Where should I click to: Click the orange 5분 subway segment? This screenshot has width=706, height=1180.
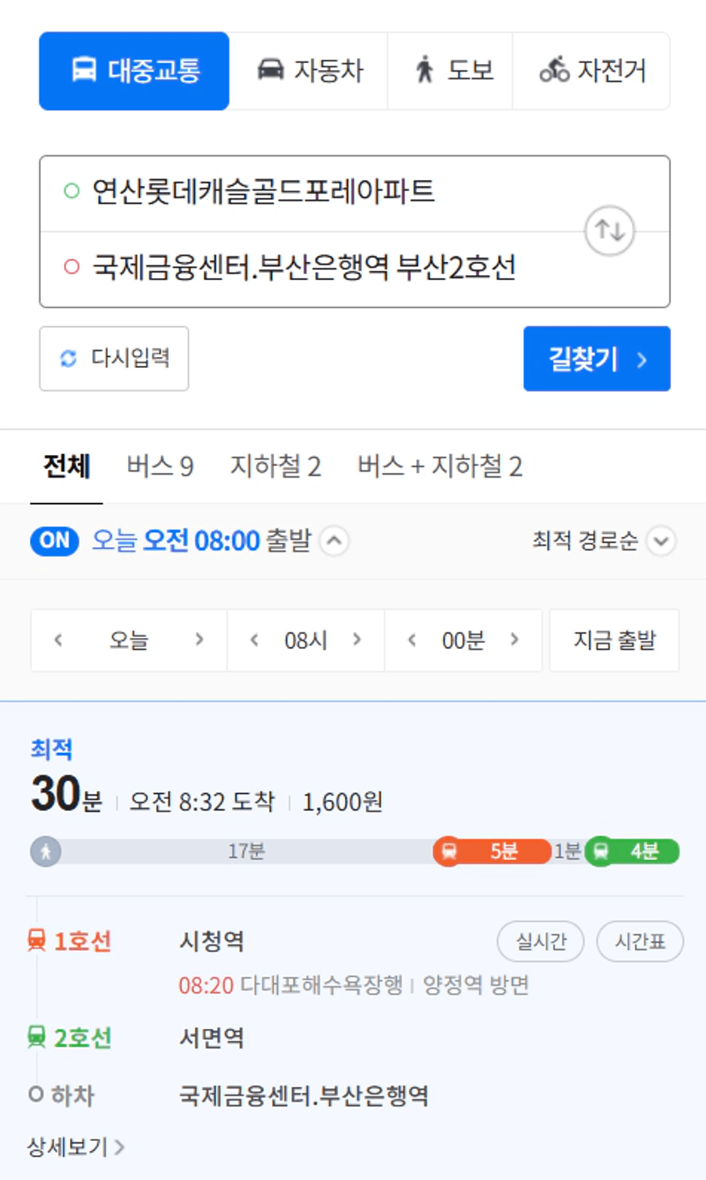(492, 851)
